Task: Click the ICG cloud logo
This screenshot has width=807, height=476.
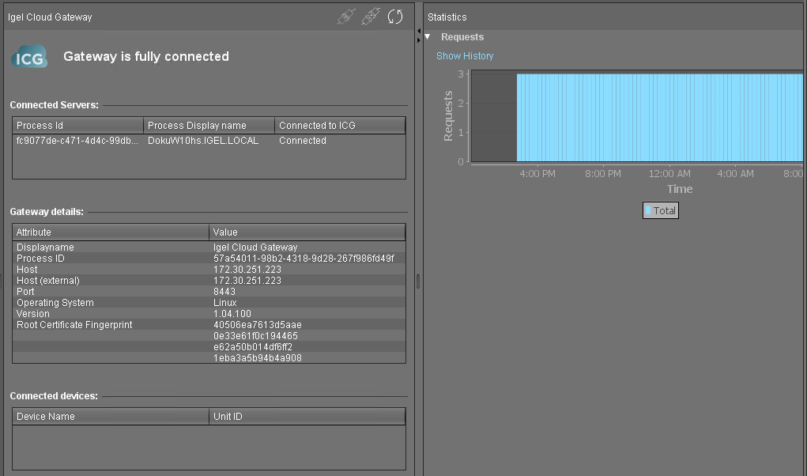Action: (x=29, y=57)
